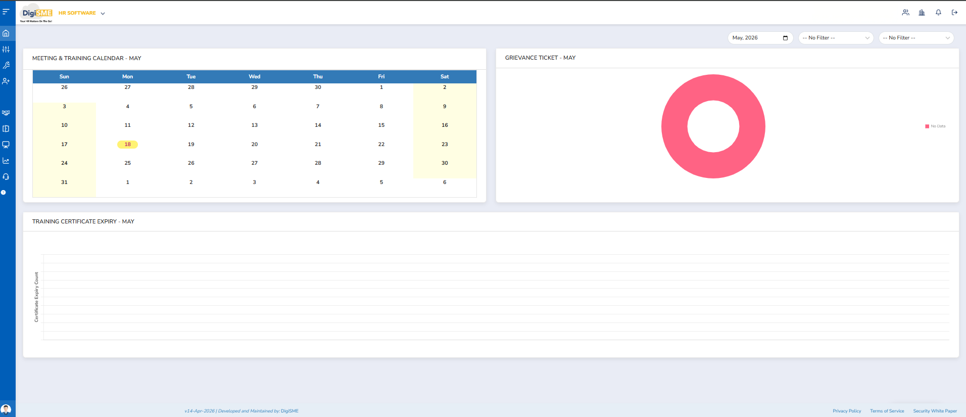Open the No Filter dropdown beside month field
Viewport: 966px width, 417px height.
[x=836, y=38]
